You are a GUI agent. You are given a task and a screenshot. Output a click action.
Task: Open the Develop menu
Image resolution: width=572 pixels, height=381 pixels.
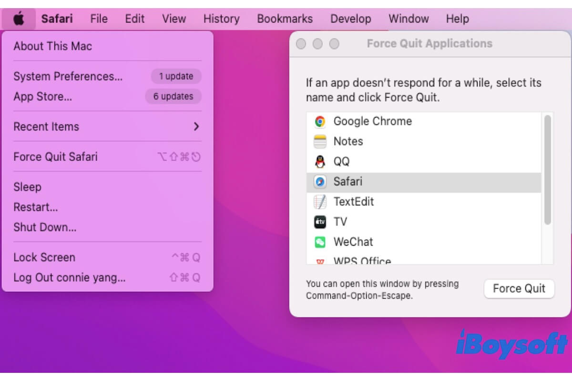350,19
